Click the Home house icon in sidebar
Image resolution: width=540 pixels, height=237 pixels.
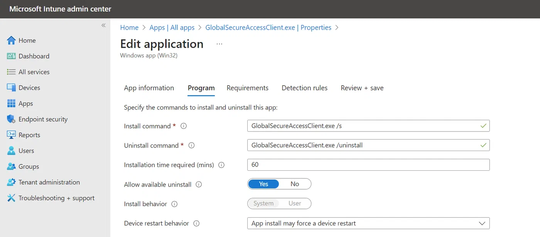click(x=11, y=40)
